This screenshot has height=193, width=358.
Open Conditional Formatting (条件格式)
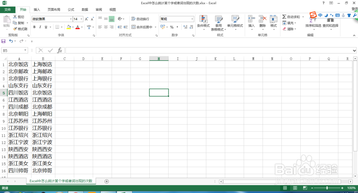point(203,23)
